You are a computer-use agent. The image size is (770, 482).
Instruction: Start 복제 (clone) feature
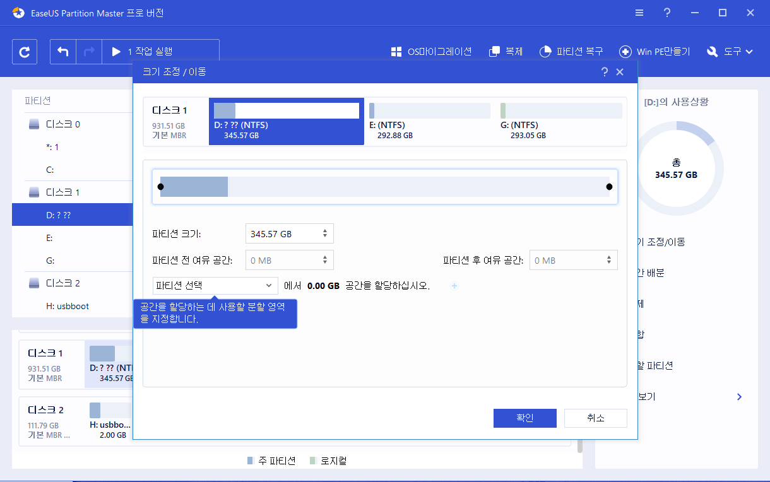click(x=506, y=52)
